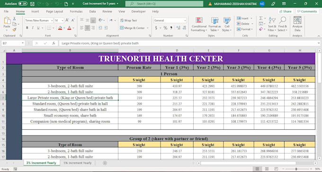
Task: Click the Percent Style icon
Action: click(x=165, y=28)
